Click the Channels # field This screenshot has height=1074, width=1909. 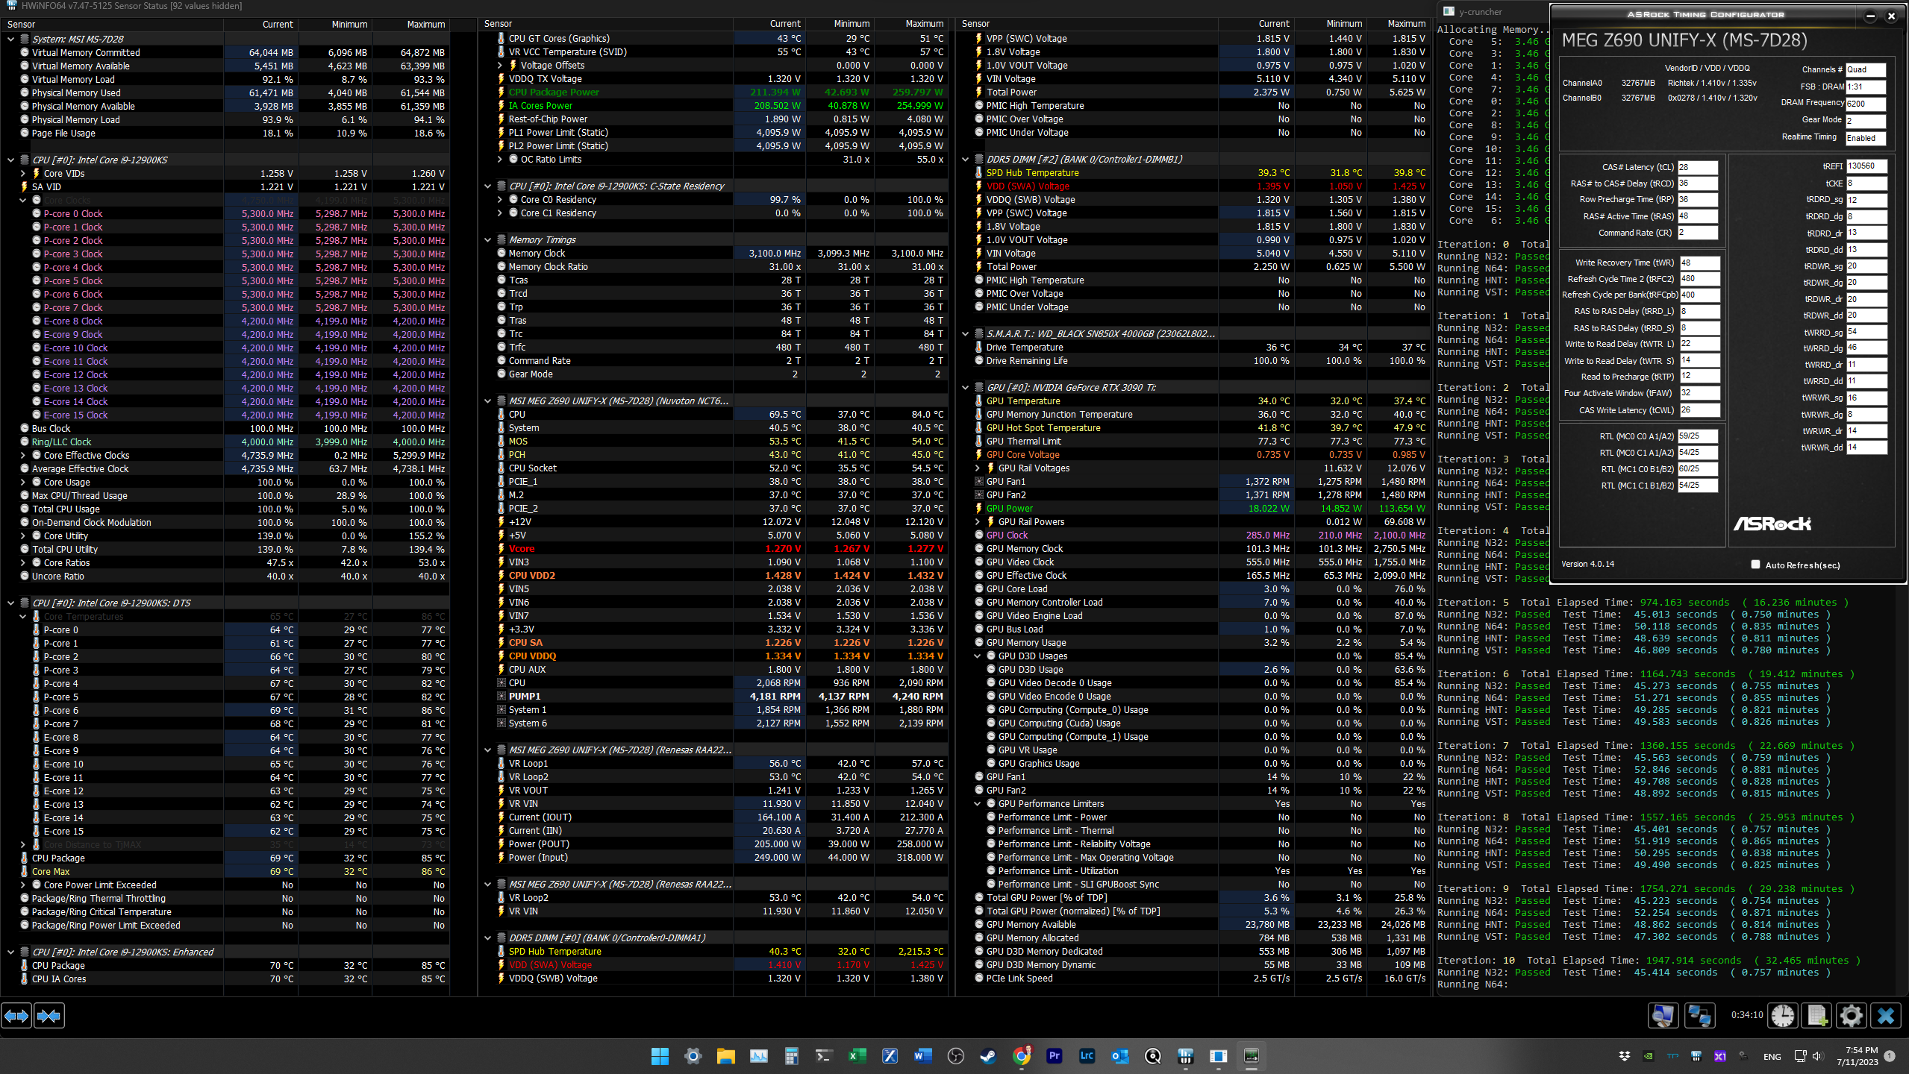[1866, 69]
